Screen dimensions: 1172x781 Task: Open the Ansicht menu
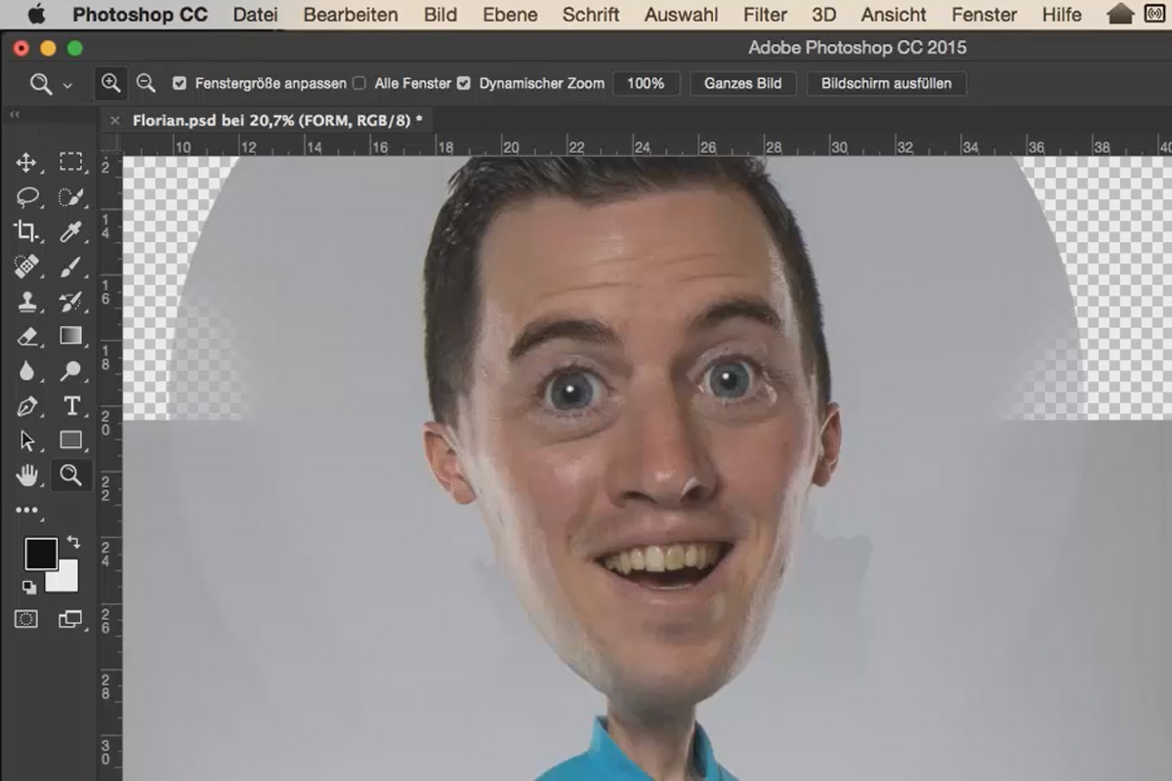(894, 15)
